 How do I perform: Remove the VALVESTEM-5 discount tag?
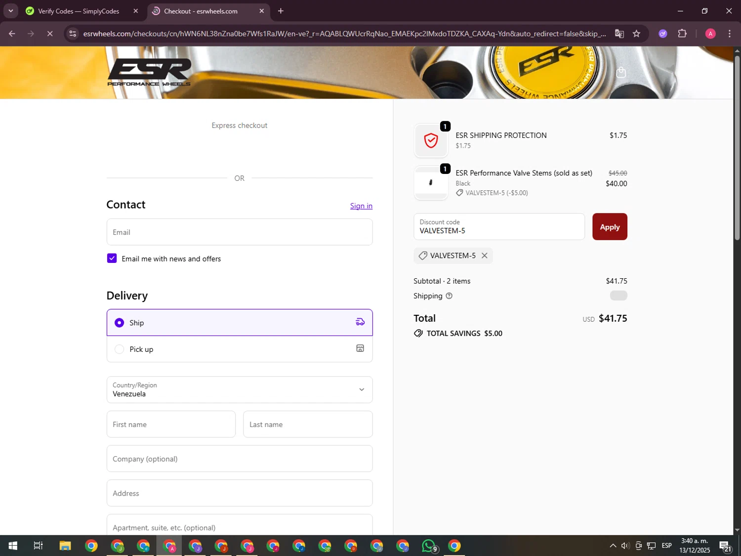click(485, 256)
